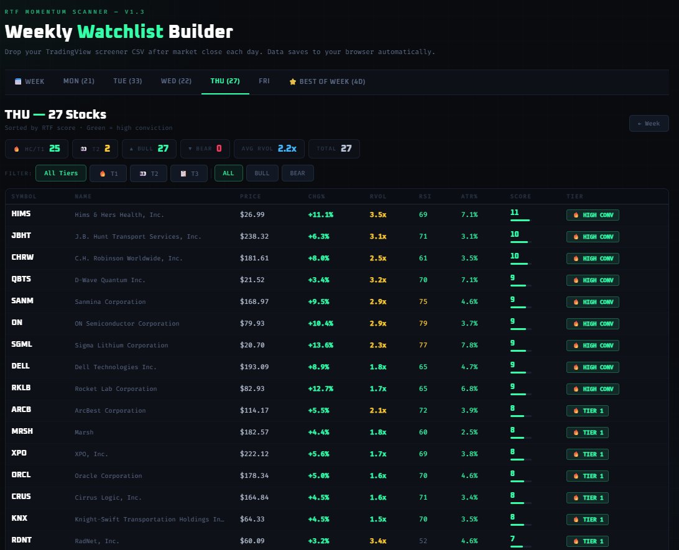The height and width of the screenshot is (550, 679).
Task: Click the score bar for DELL
Action: click(520, 373)
